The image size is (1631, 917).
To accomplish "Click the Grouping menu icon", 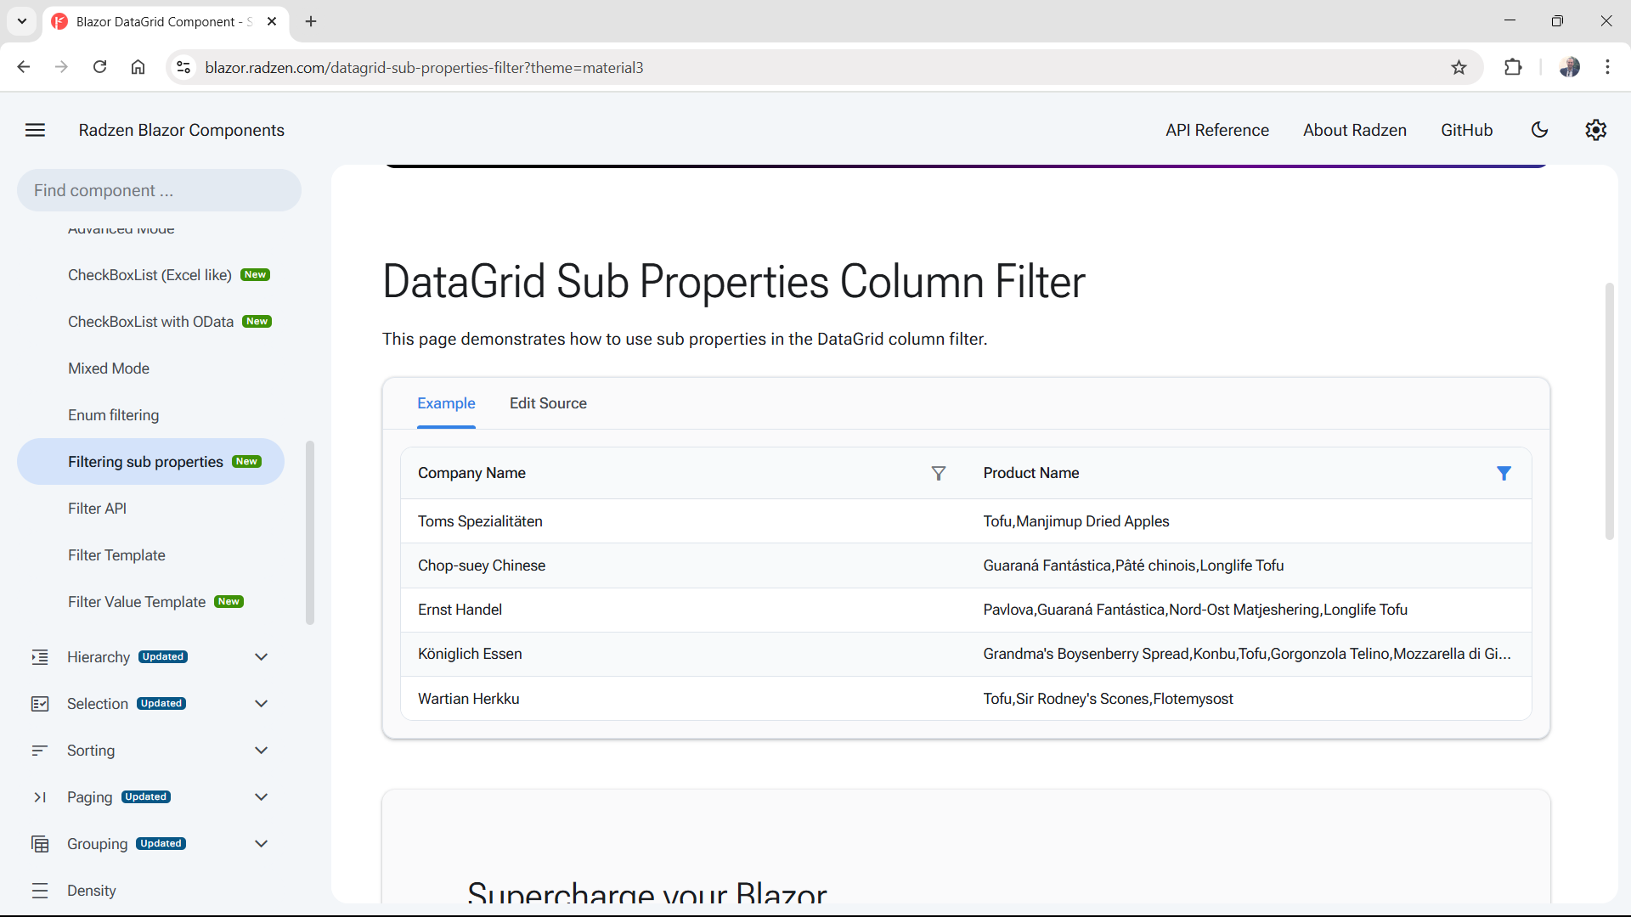I will (40, 844).
